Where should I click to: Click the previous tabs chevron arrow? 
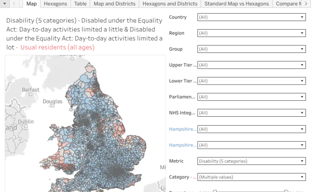[14, 3]
